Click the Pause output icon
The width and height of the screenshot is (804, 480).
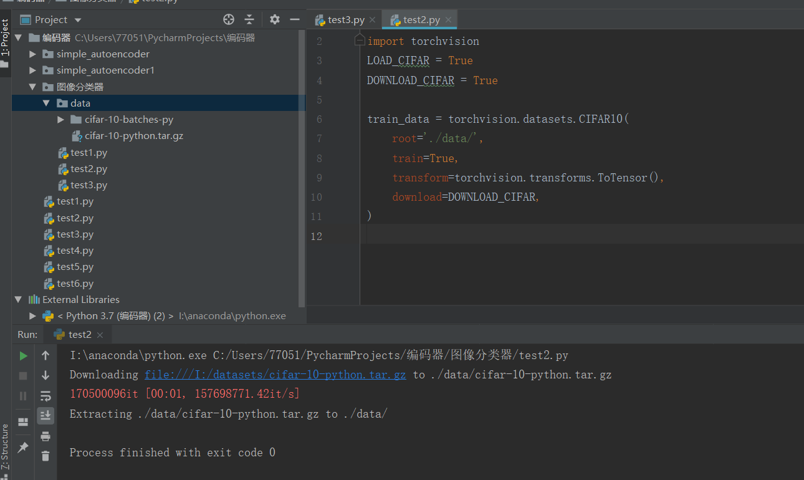[23, 396]
